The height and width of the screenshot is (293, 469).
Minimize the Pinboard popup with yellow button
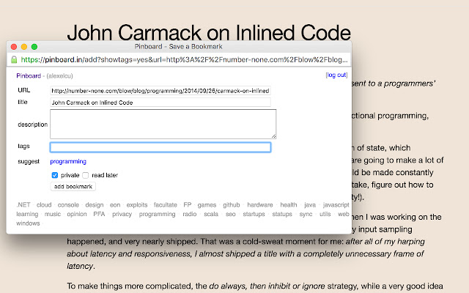pyautogui.click(x=24, y=47)
